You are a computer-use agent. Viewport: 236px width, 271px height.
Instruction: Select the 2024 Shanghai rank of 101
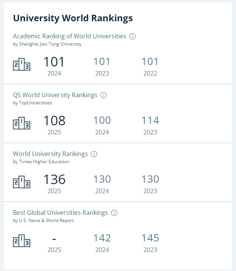pyautogui.click(x=54, y=62)
